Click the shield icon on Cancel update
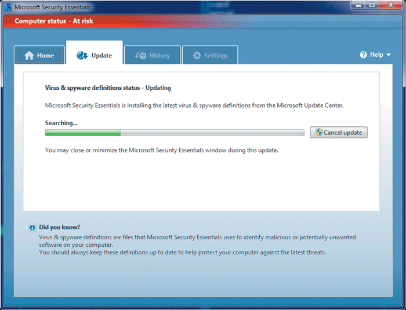Image resolution: width=406 pixels, height=310 pixels. coord(318,133)
